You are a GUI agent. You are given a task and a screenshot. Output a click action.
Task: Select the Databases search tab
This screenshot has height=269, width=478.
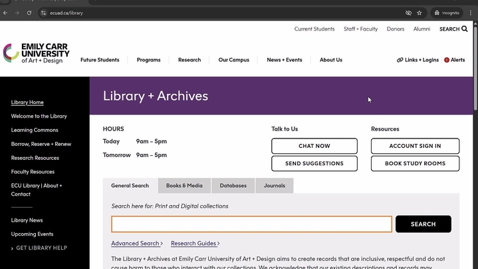(x=233, y=186)
